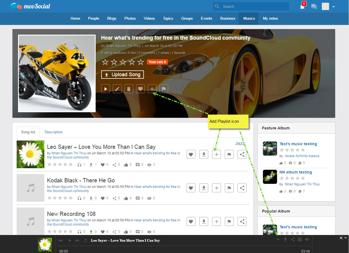Click the user avatar in the header
Image resolution: width=349 pixels, height=253 pixels.
point(325,6)
